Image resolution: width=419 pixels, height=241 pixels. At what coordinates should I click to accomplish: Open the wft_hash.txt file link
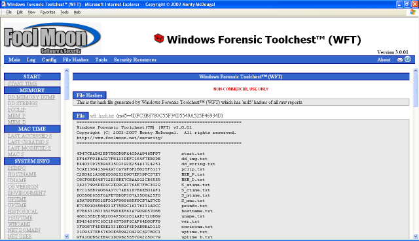point(102,116)
